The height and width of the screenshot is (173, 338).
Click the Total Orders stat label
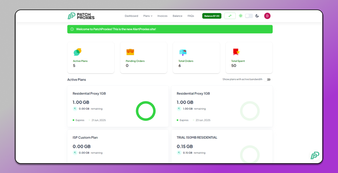tap(186, 61)
